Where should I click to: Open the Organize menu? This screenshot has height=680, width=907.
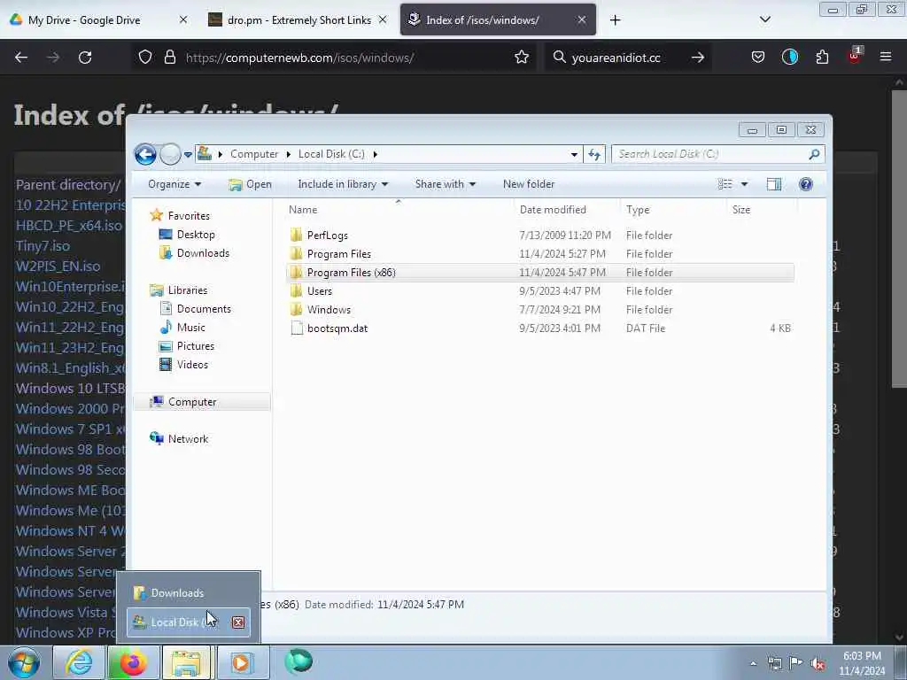point(174,184)
